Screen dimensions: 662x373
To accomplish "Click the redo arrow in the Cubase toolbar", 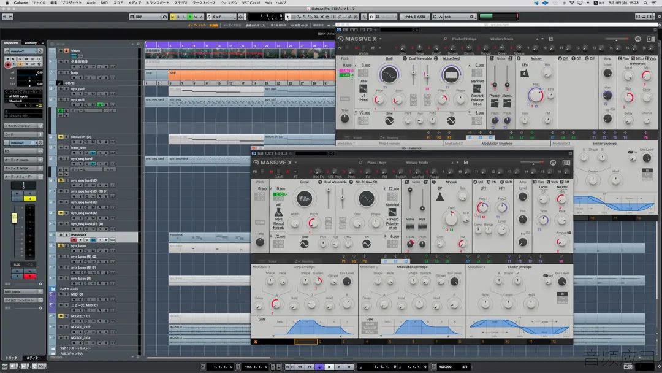I will (10, 17).
